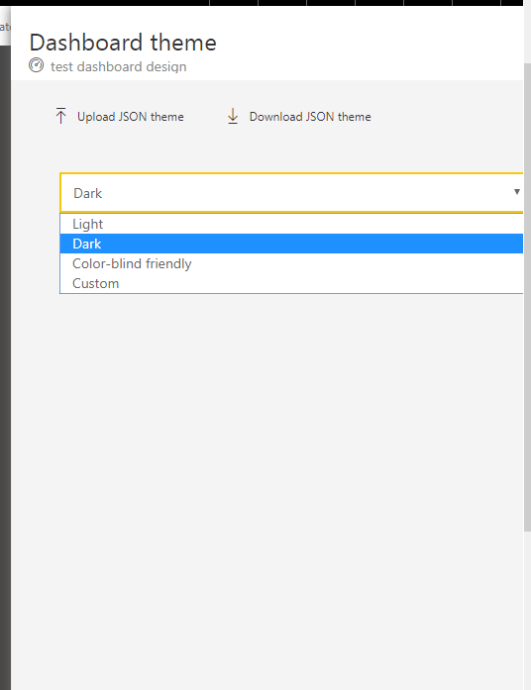Click the Dashboard theme heading
Image resolution: width=531 pixels, height=690 pixels.
click(123, 43)
